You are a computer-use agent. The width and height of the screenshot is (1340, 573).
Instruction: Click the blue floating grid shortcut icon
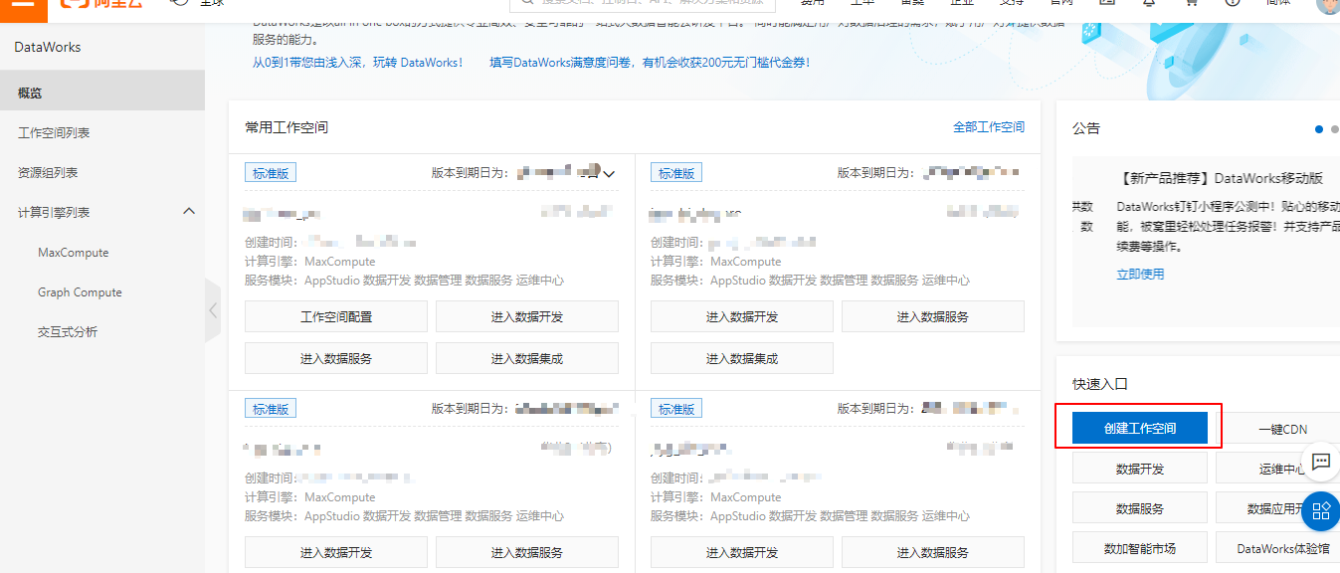click(1321, 510)
